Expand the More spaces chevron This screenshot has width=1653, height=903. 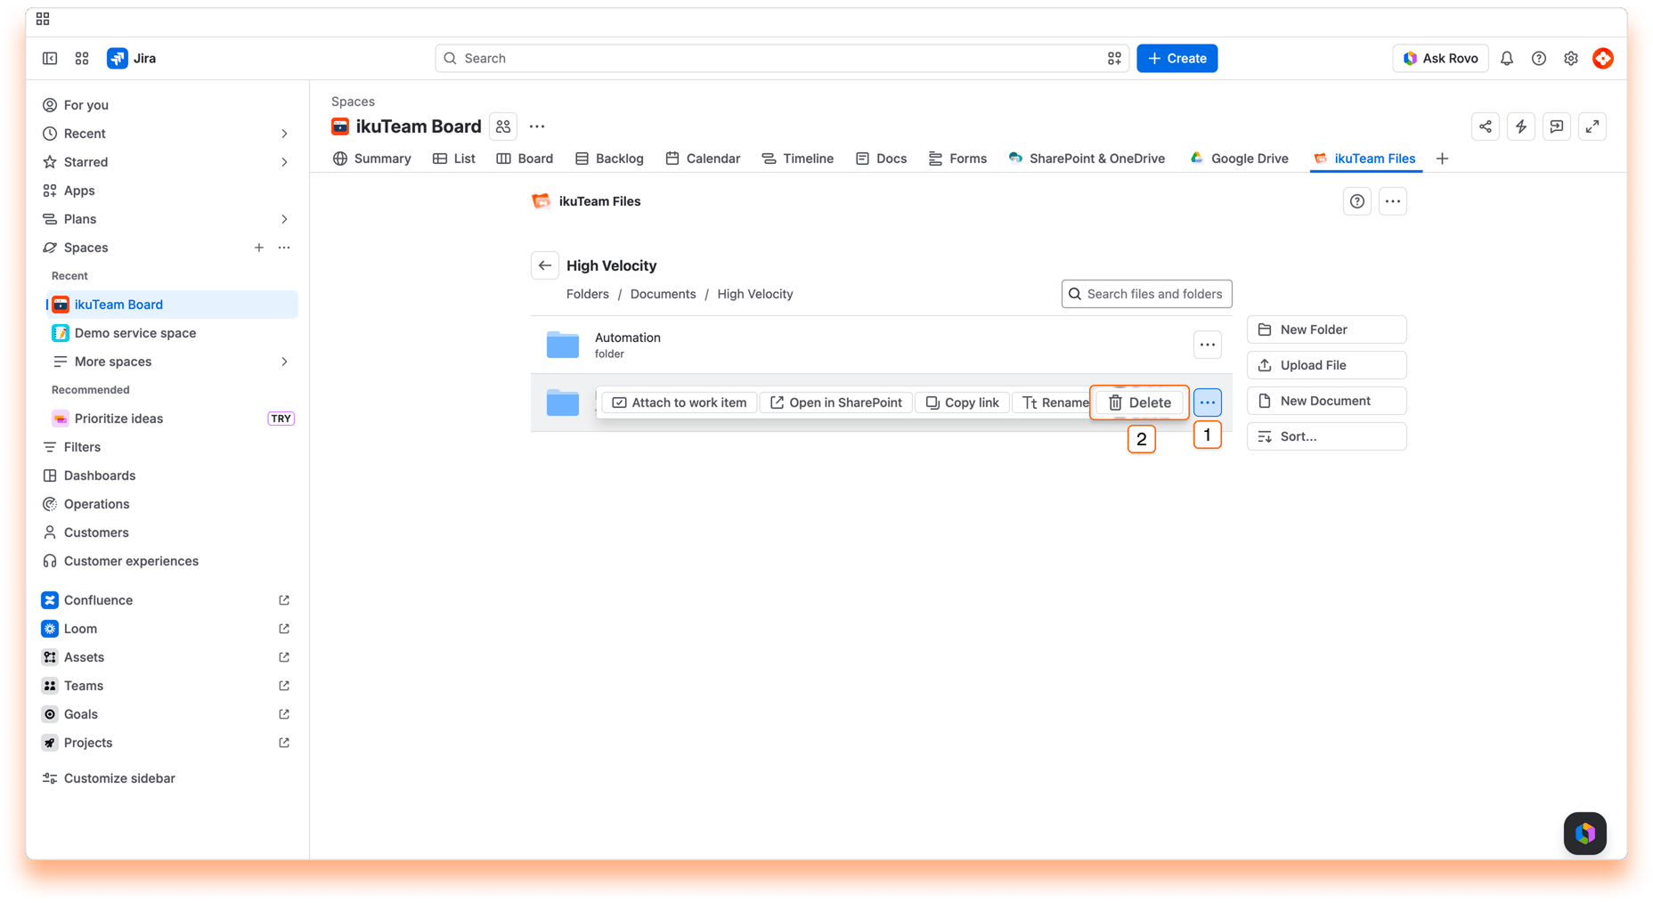click(284, 362)
